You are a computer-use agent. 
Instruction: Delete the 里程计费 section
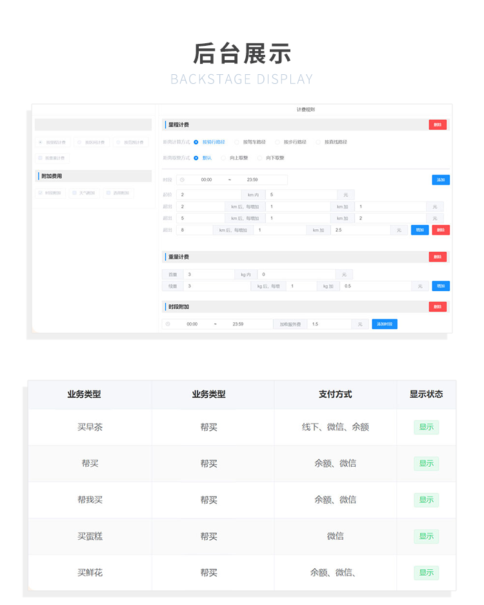(438, 125)
